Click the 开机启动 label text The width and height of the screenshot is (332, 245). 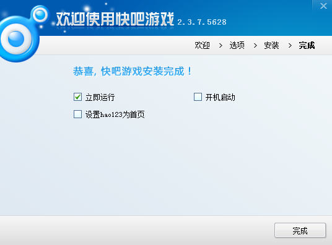point(221,97)
